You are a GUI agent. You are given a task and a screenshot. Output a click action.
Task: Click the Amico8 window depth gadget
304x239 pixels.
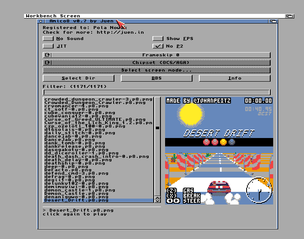pos(273,21)
